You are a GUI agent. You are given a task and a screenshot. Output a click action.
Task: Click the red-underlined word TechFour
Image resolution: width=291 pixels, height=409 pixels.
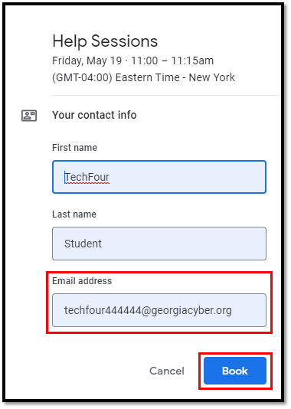coord(87,177)
